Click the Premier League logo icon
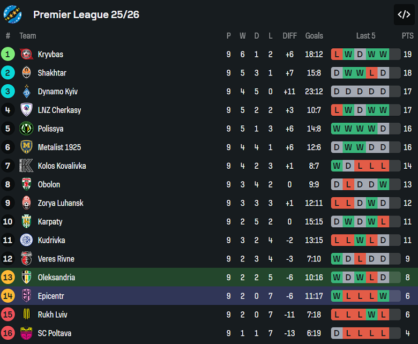This screenshot has height=344, width=418. point(12,14)
